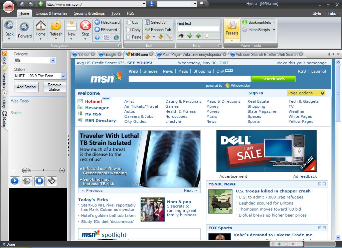Image resolution: width=342 pixels, height=248 pixels.
Task: Click the Find text input field
Action: click(x=198, y=29)
